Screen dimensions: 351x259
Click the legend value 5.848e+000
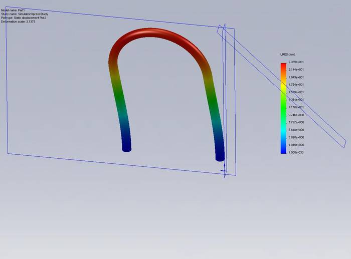click(x=296, y=130)
